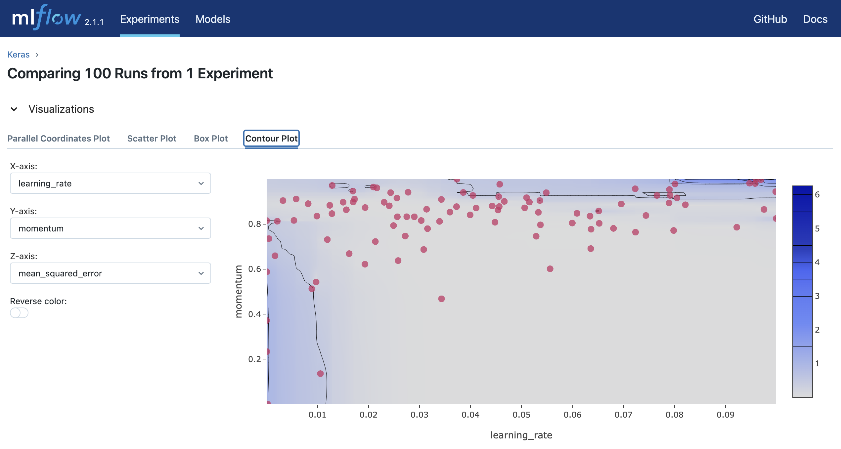
Task: Click the colorbar tick label 6
Action: (x=817, y=194)
